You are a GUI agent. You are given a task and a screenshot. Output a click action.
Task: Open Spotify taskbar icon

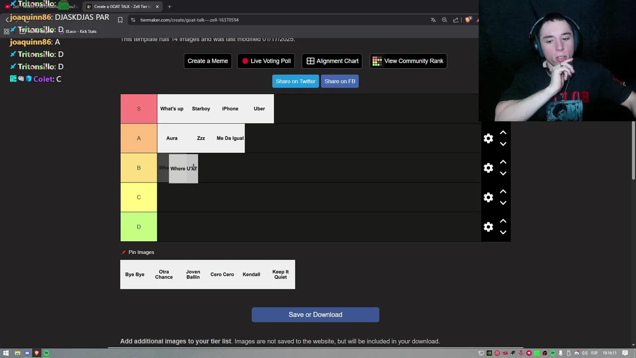[x=46, y=353]
